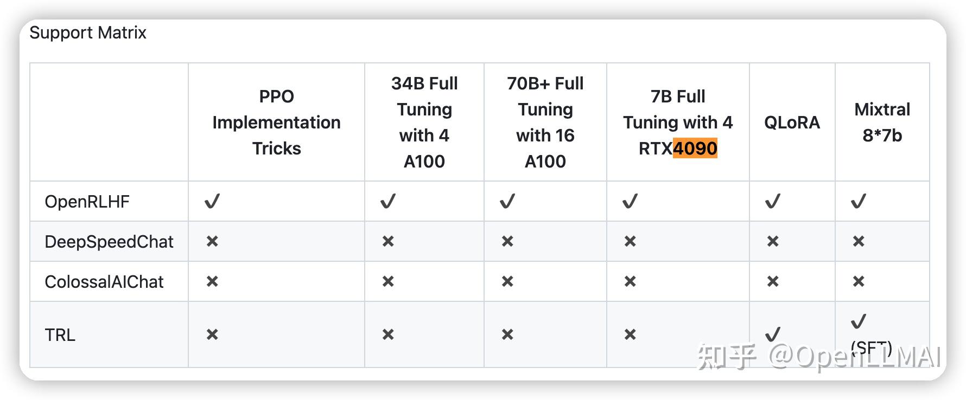The image size is (966, 400).
Task: Click OpenRLHF's checkmark under 7B Full Tuning
Action: [630, 202]
